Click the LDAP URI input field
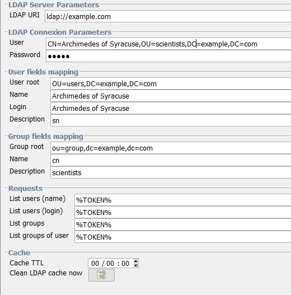Viewport: 291px width, 295px height. pyautogui.click(x=168, y=16)
